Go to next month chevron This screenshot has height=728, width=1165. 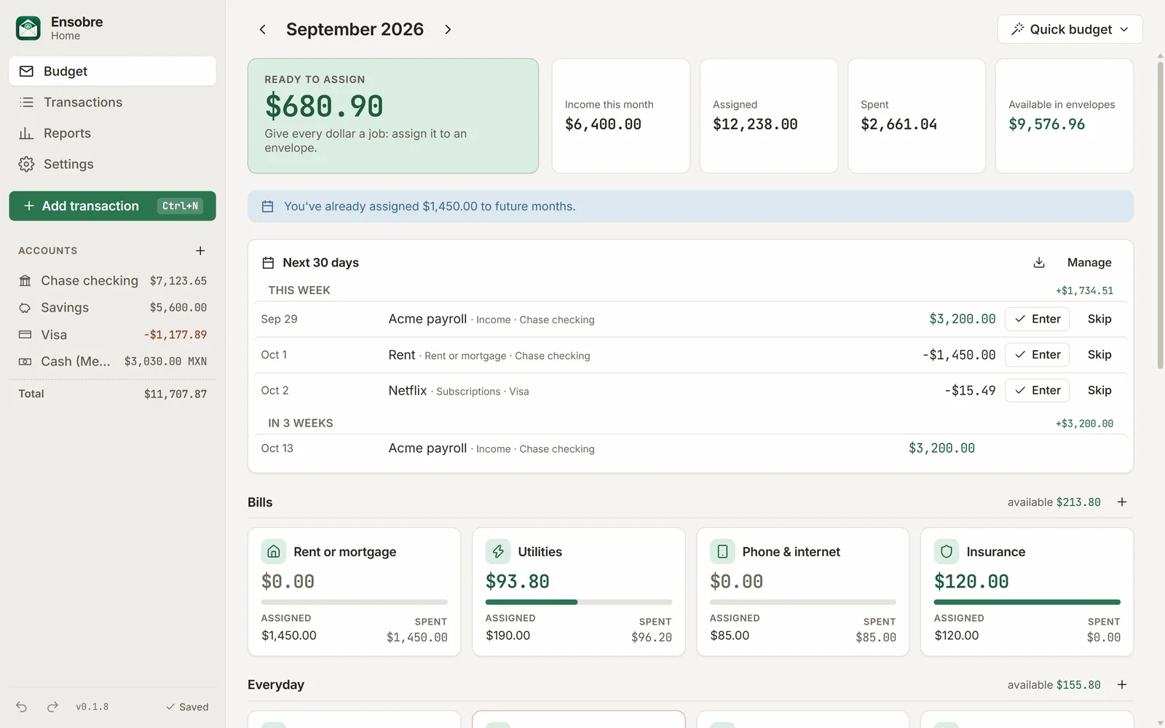point(448,29)
